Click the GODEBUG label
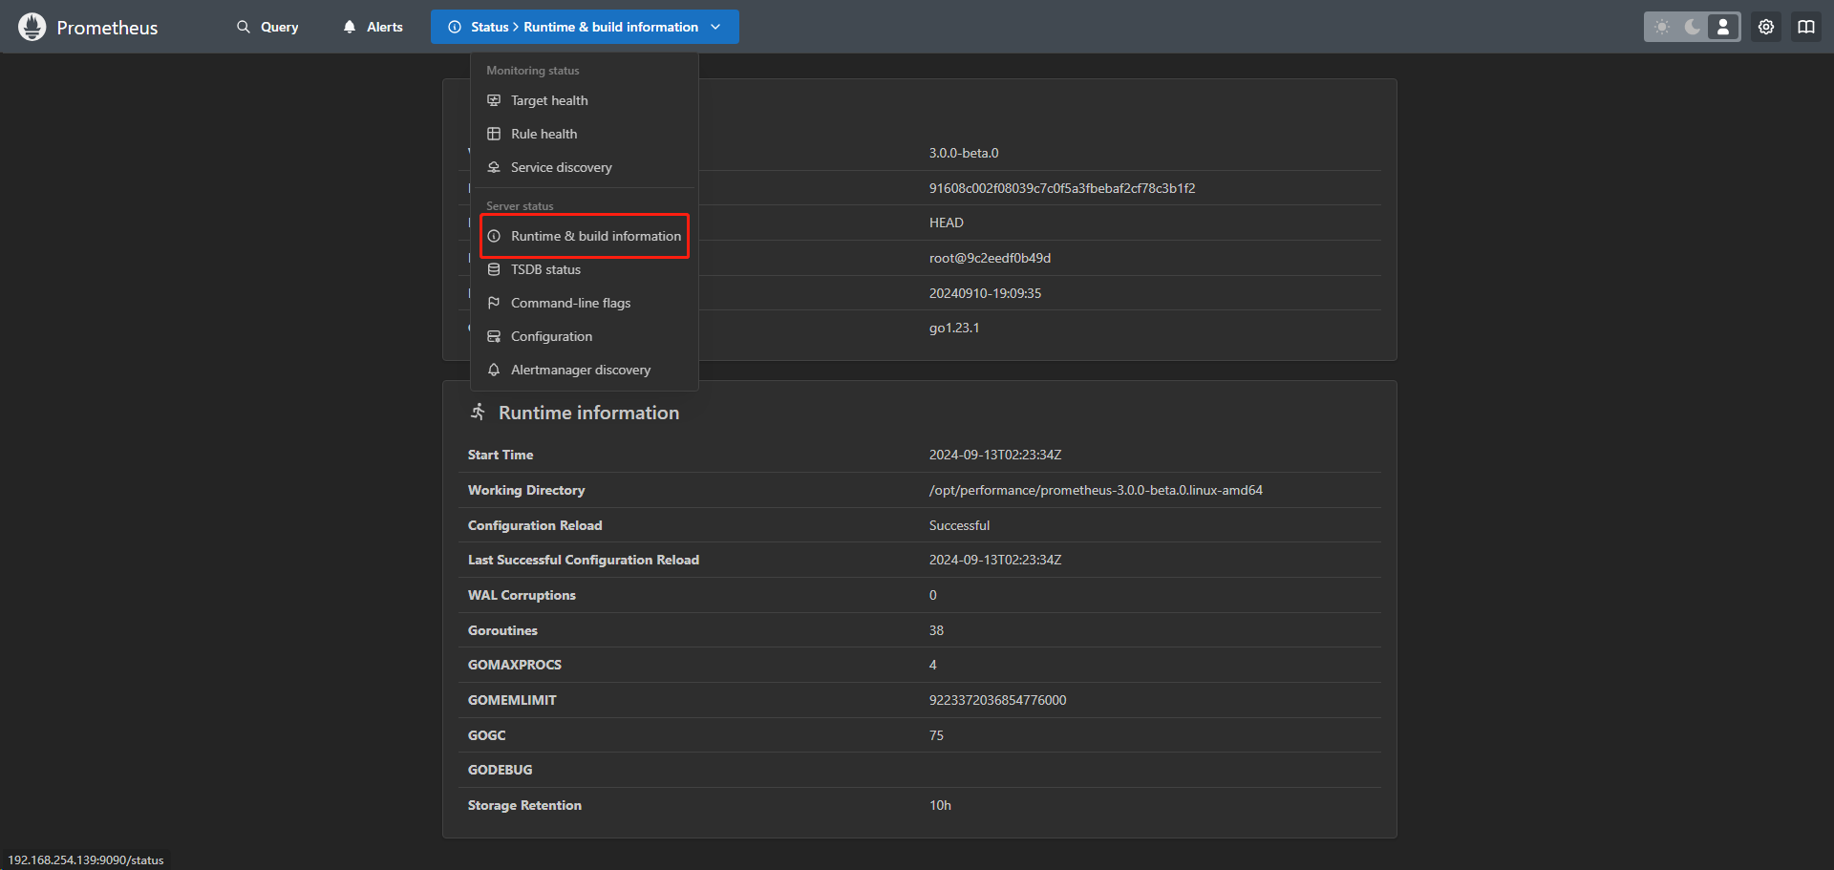The image size is (1834, 870). (x=500, y=770)
